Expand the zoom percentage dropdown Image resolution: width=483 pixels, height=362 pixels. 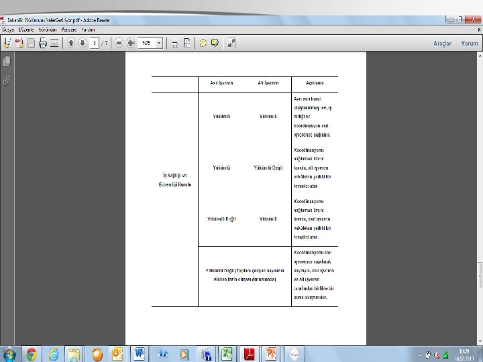159,43
